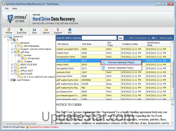Expand the $RECYCLE.BIN folder node
The width and height of the screenshot is (176, 131).
[x=12, y=65]
